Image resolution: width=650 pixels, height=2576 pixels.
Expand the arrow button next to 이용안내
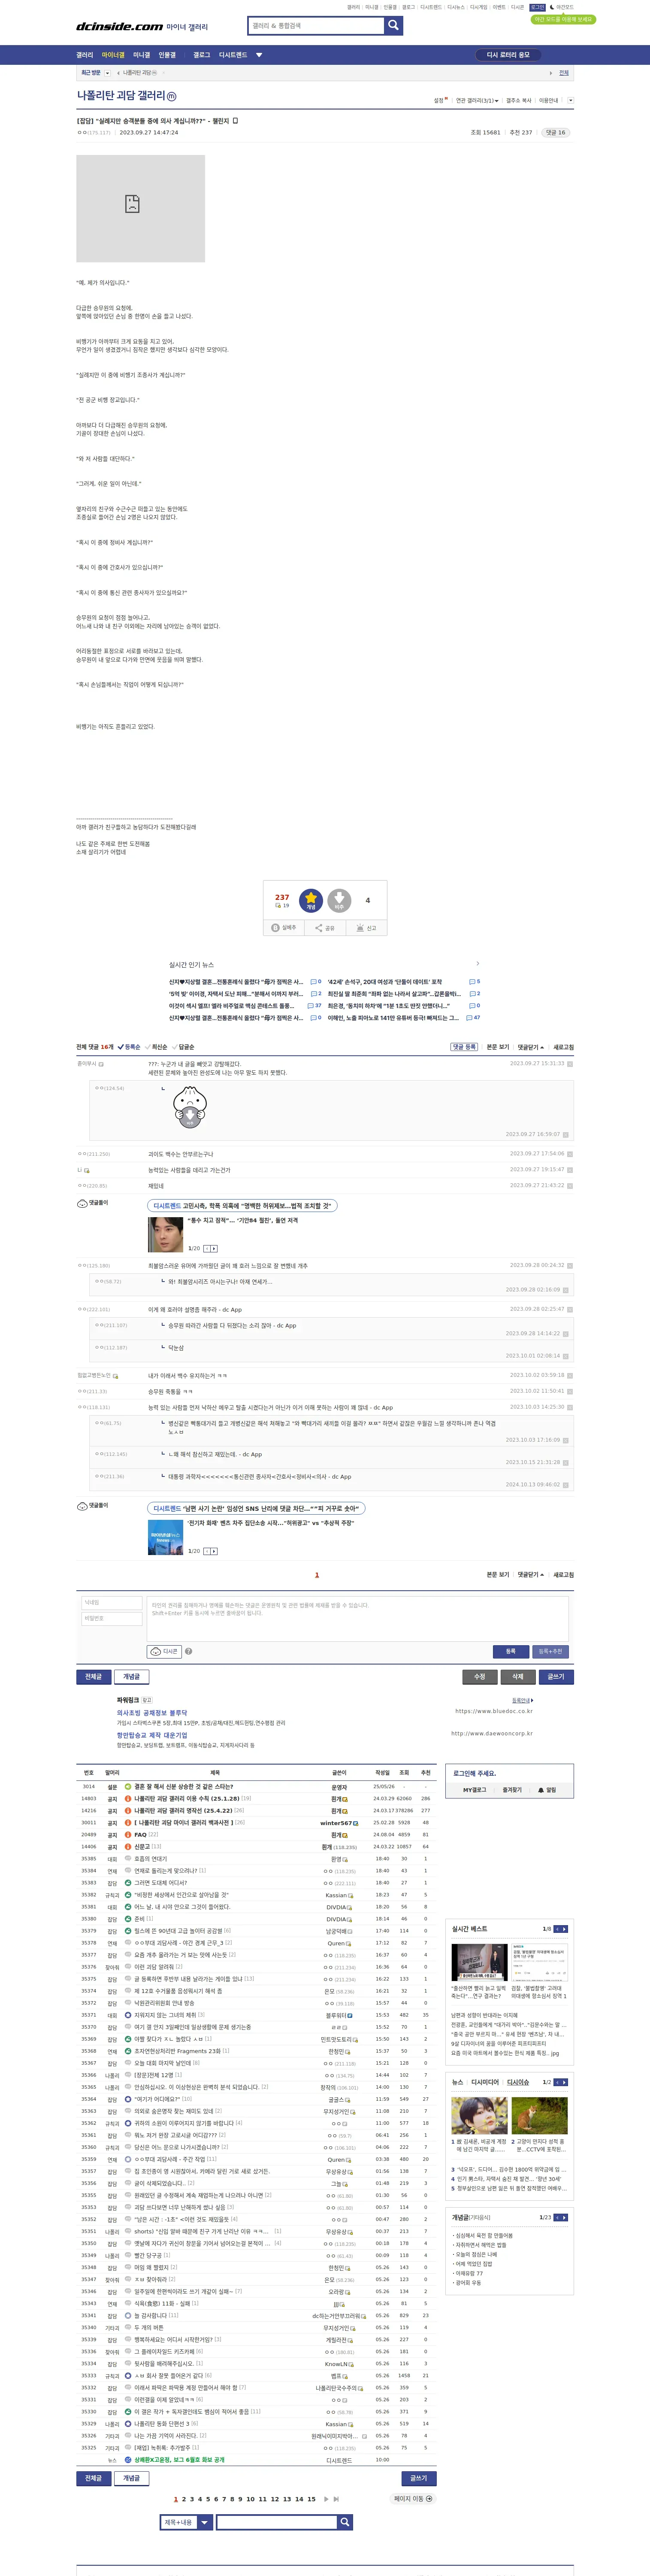[x=570, y=100]
